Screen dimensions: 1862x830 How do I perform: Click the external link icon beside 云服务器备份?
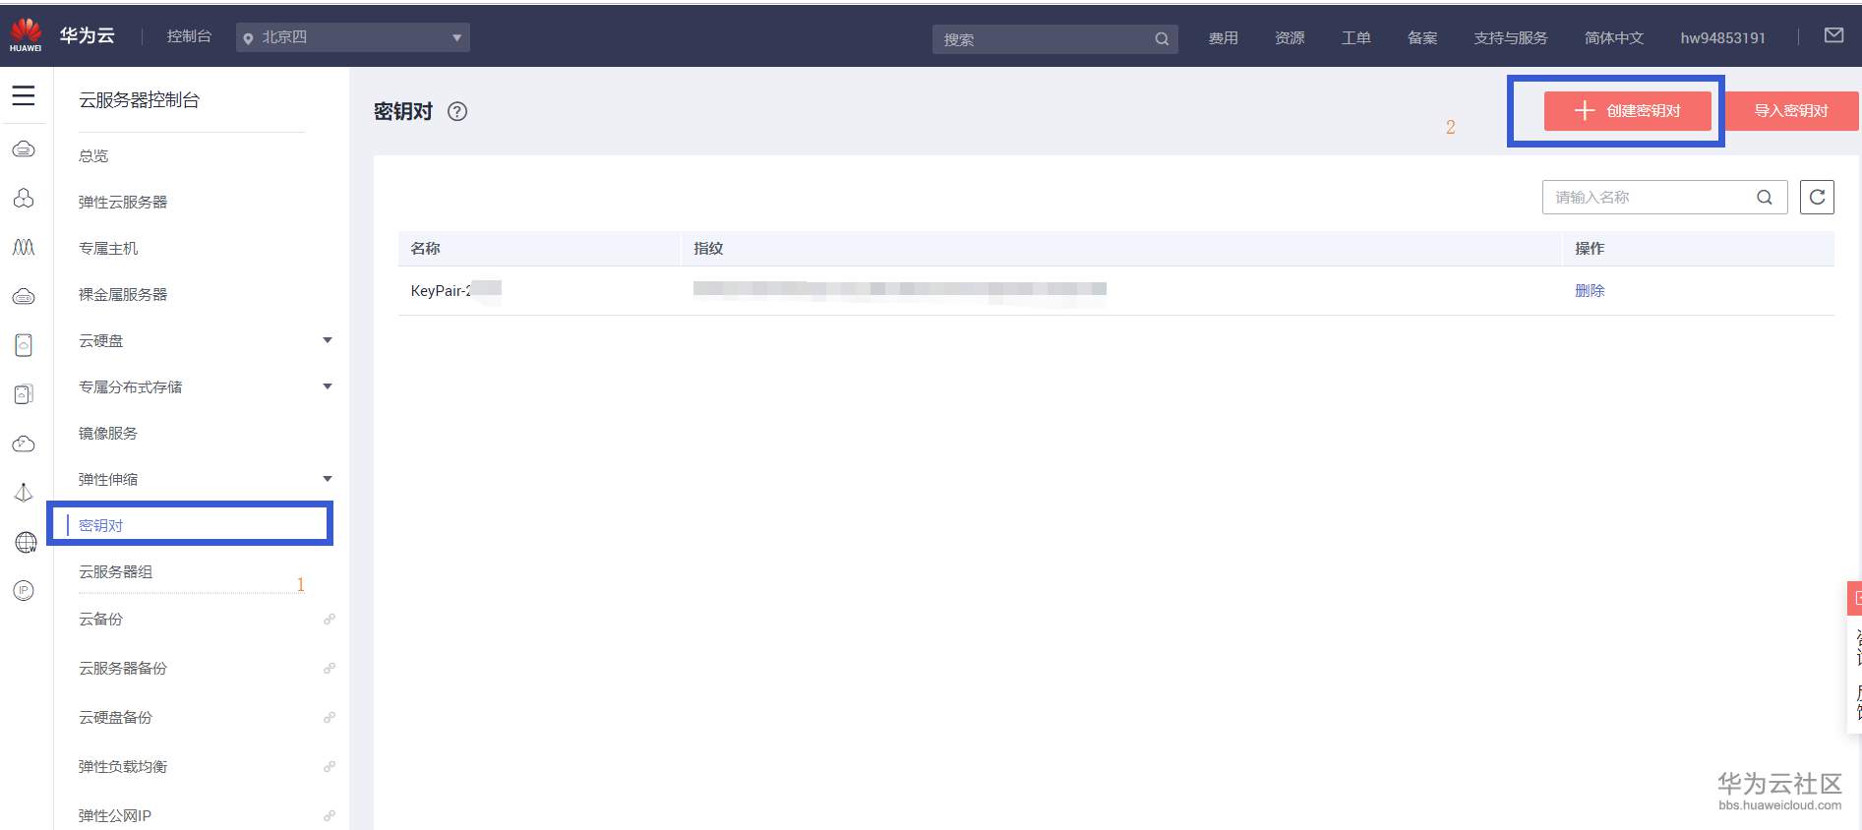pos(330,668)
